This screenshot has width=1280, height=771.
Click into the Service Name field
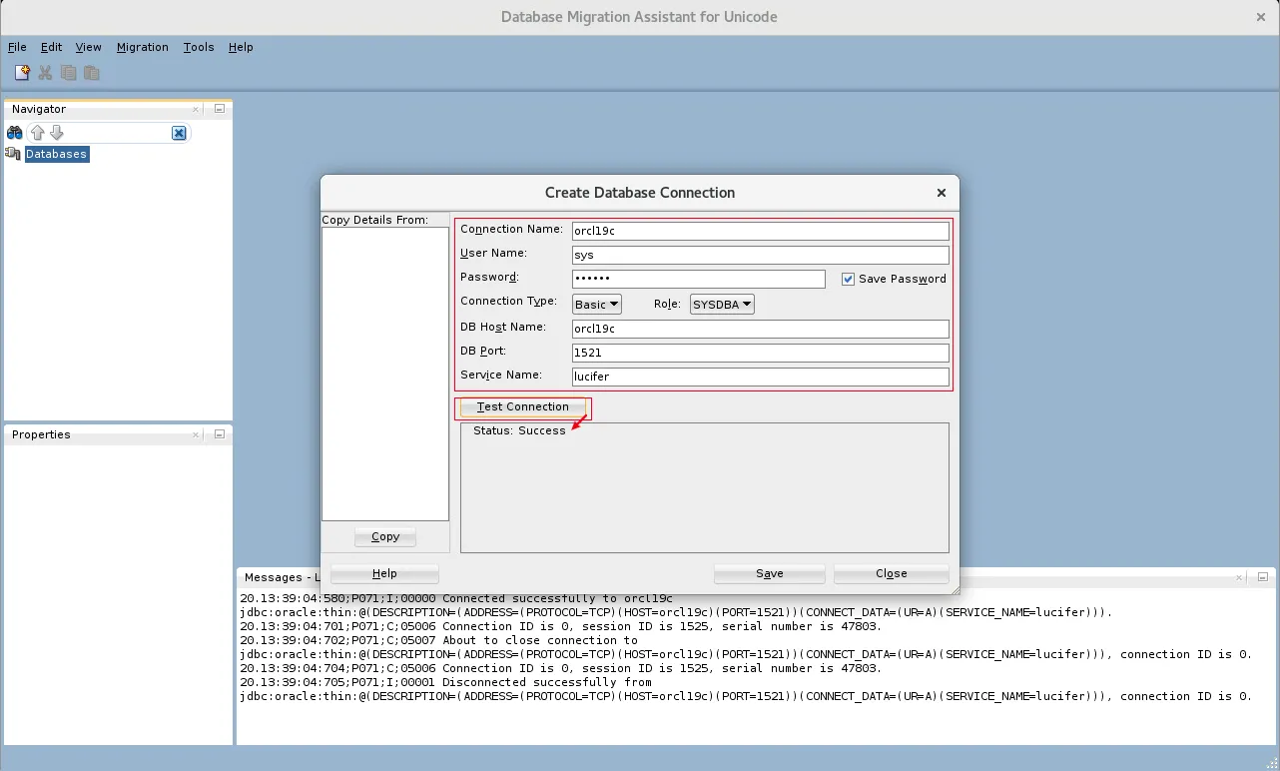point(759,377)
